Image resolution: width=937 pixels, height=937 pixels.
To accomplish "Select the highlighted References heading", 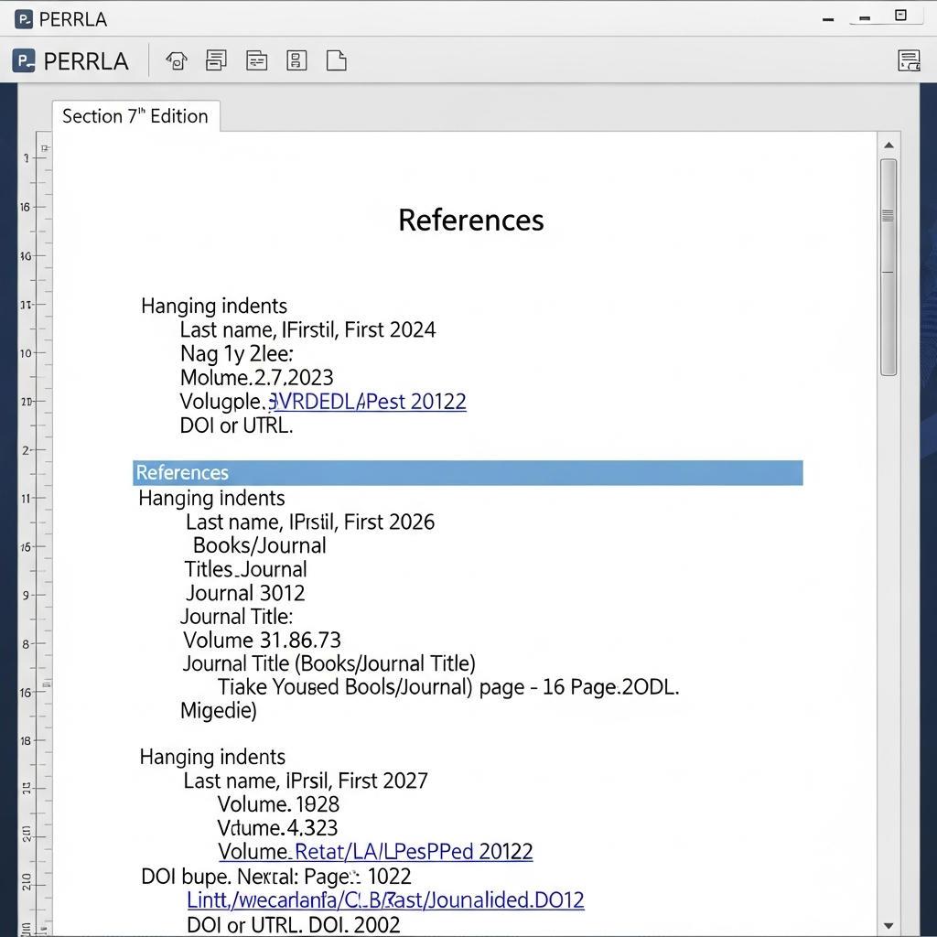I will 181,473.
